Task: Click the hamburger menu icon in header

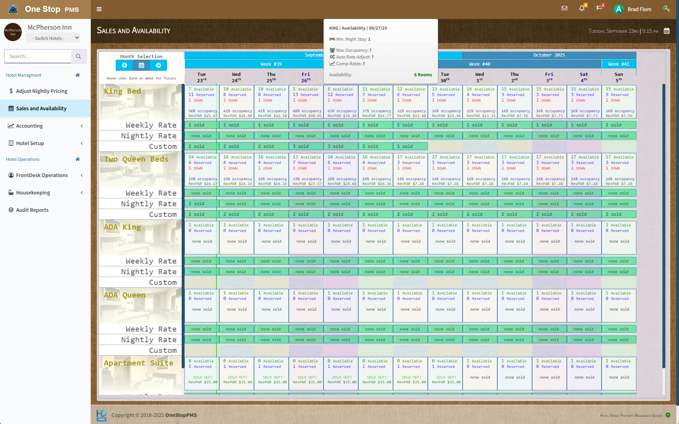Action: 99,9
